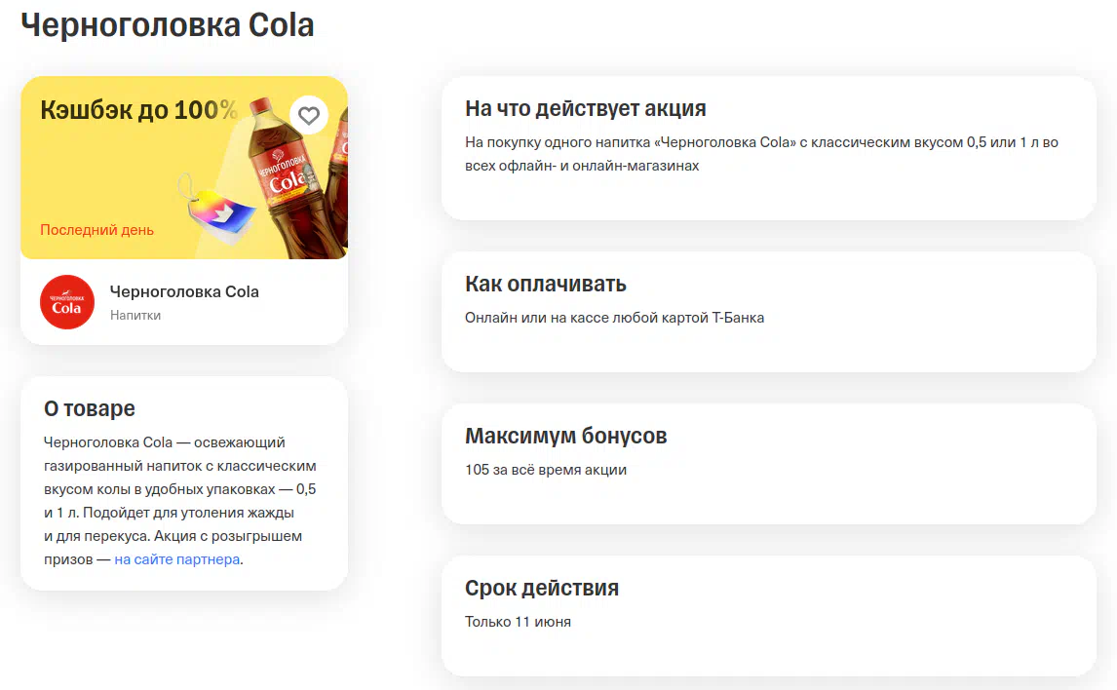Open the «на сайте партнера» link
The width and height of the screenshot is (1117, 690).
[176, 559]
